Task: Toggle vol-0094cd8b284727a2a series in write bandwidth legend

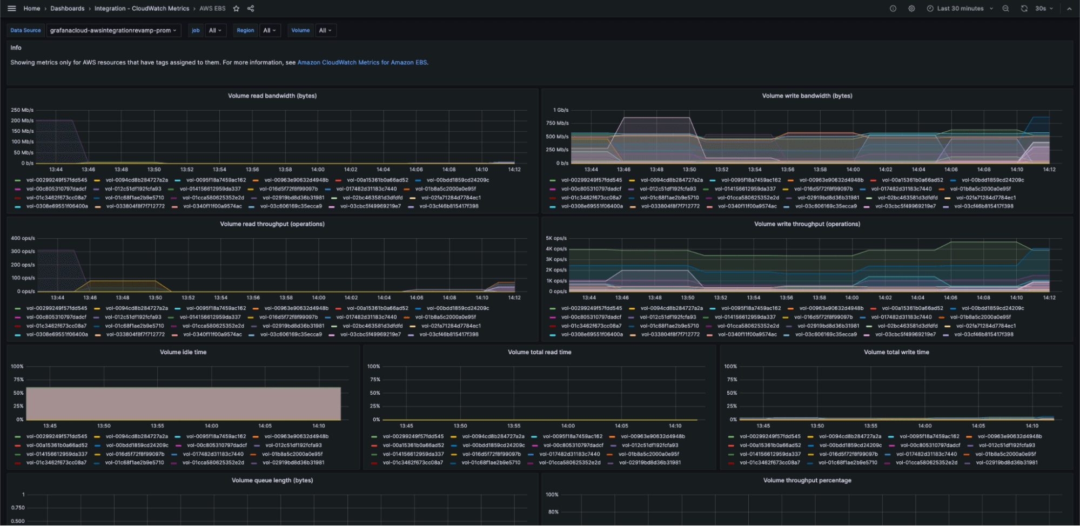Action: coord(672,180)
